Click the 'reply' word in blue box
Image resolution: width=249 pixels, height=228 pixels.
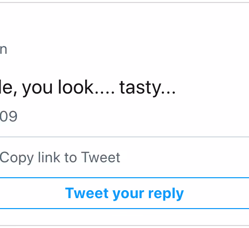click(x=166, y=194)
